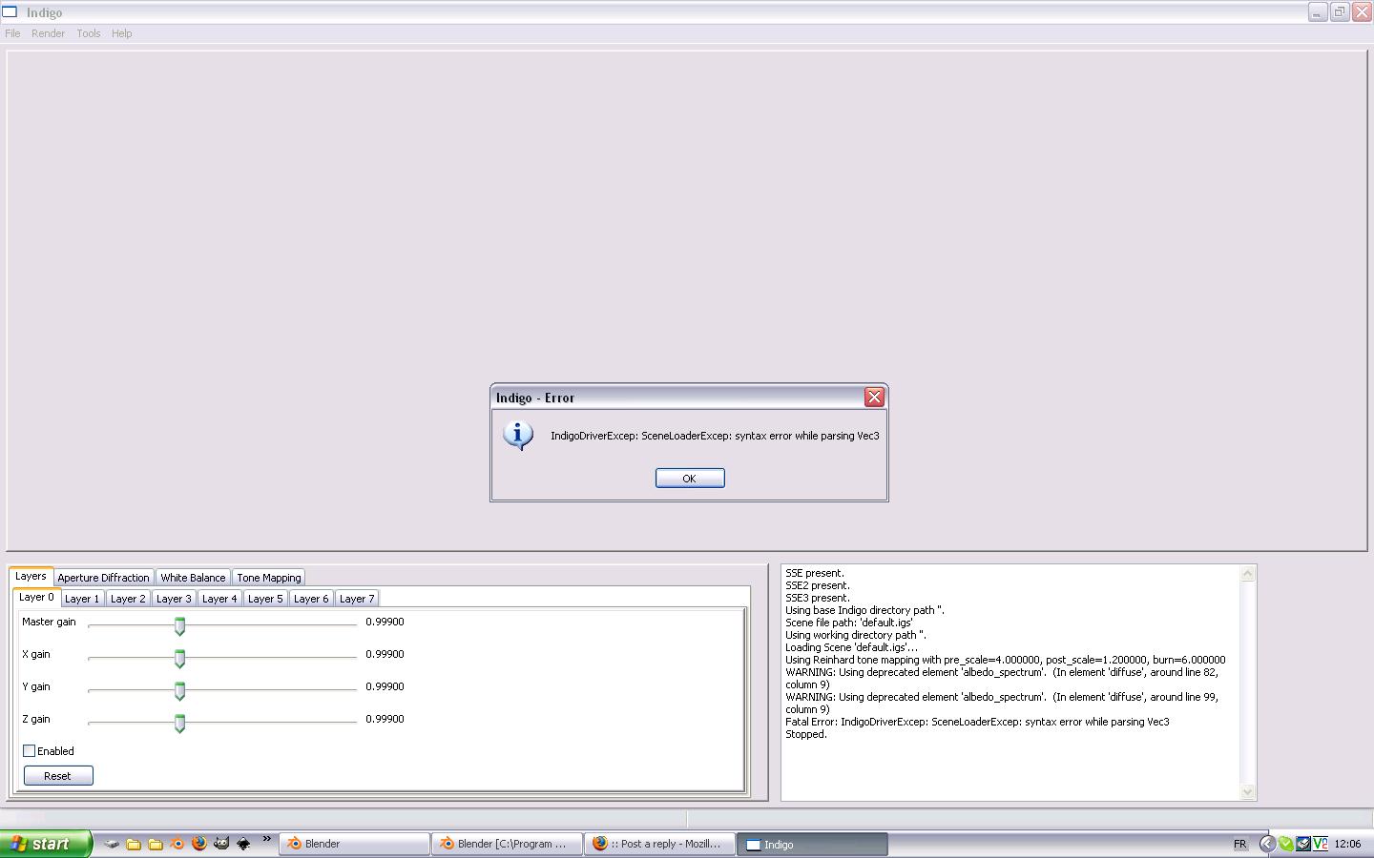Click the green check tray icon
Image resolution: width=1374 pixels, height=858 pixels.
(1286, 844)
